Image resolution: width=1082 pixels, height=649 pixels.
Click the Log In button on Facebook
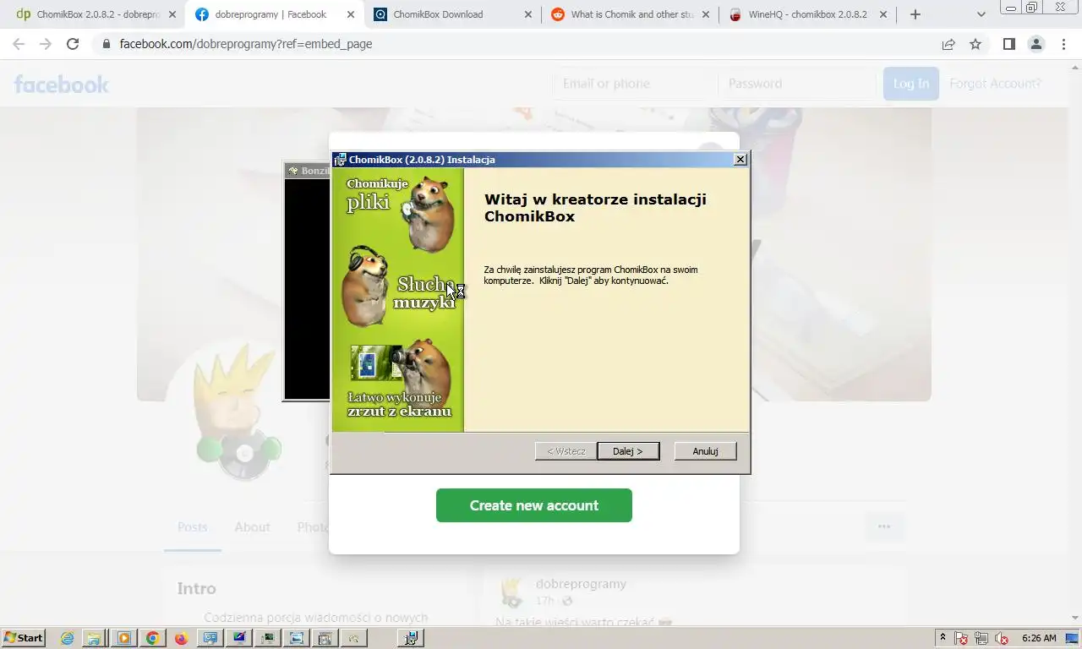911,84
